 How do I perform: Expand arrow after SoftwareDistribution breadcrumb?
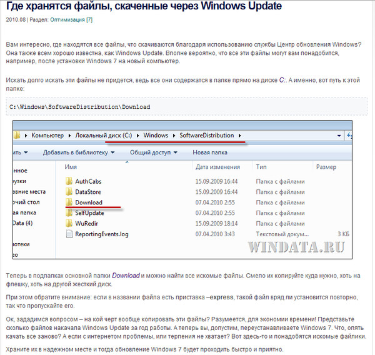239,136
